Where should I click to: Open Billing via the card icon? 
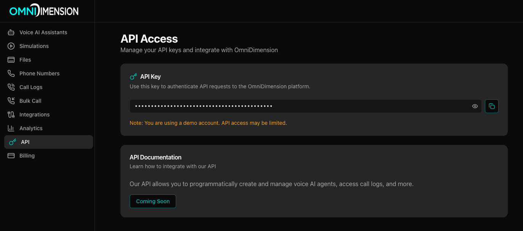point(11,156)
